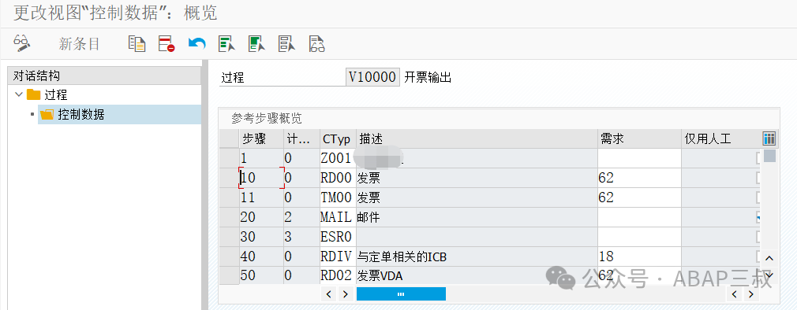The height and width of the screenshot is (310, 797).
Task: Click right arrow beside blue horizontal scrollbar
Action: coord(345,293)
